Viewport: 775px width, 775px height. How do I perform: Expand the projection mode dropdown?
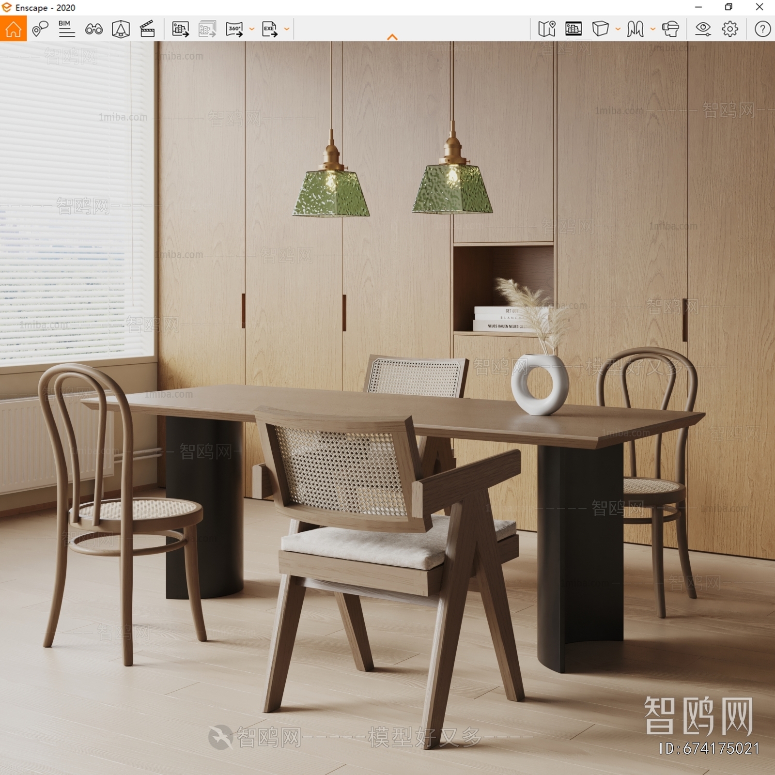618,29
